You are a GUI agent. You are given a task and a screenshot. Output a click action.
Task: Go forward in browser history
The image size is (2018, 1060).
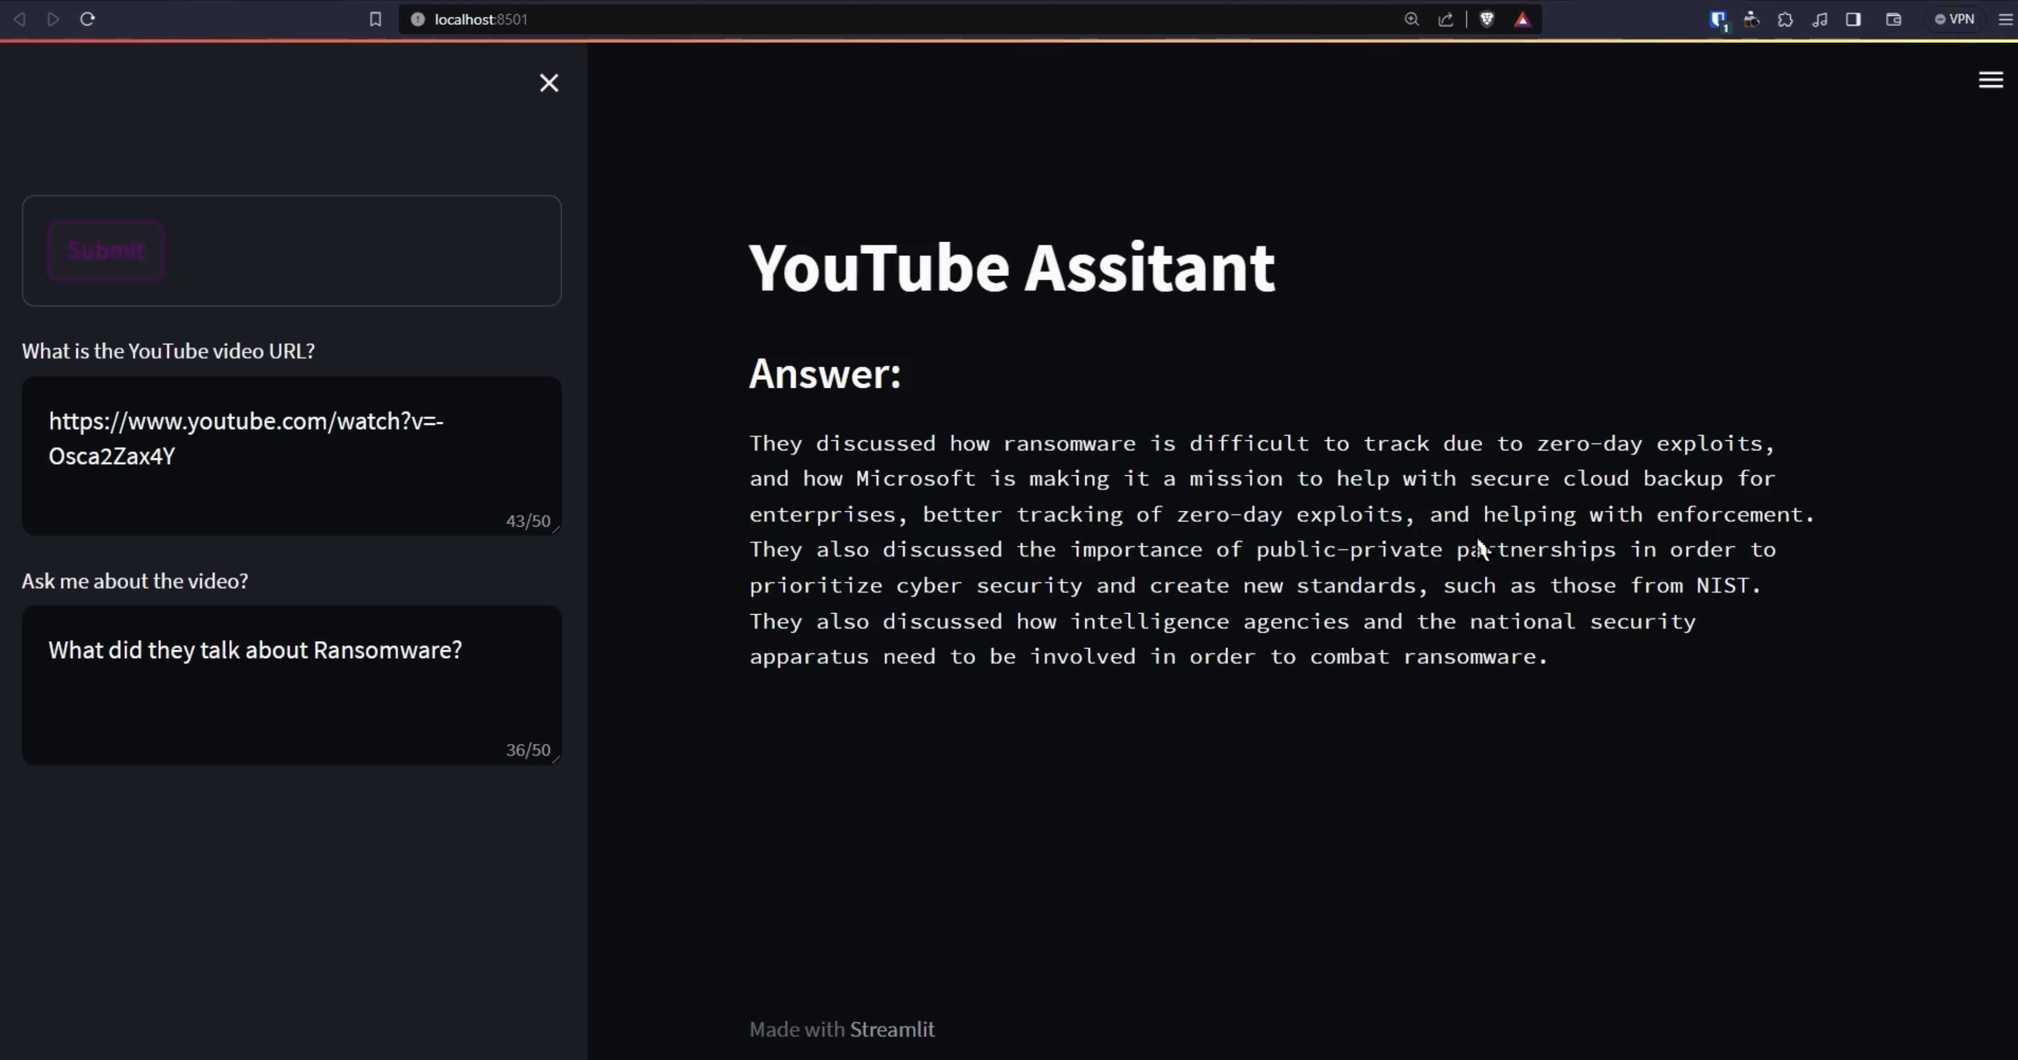pyautogui.click(x=53, y=19)
